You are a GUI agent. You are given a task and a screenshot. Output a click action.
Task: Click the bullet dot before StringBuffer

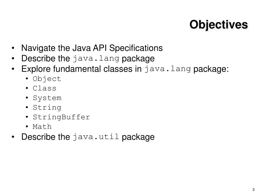(27, 117)
